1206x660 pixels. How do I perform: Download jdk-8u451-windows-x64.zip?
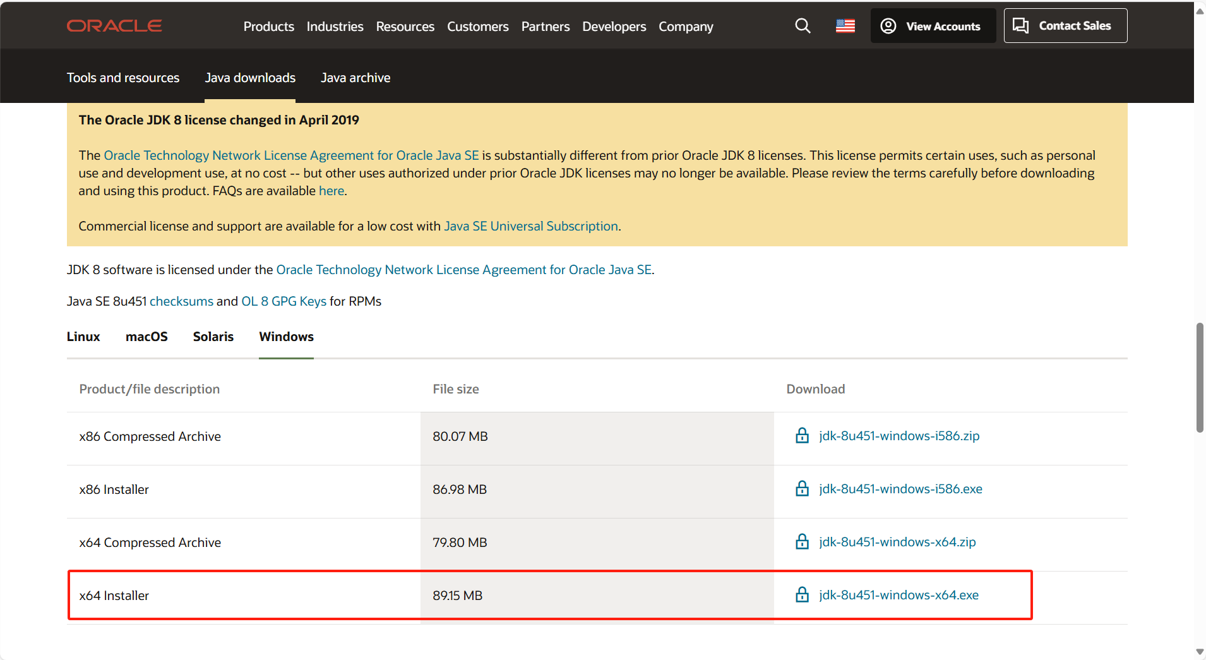coord(897,542)
